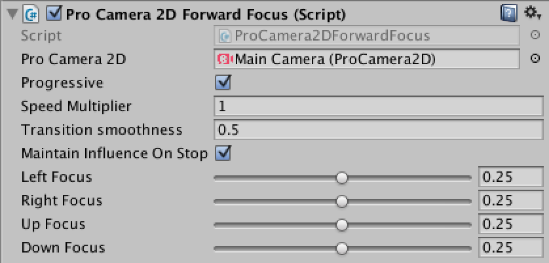This screenshot has width=549, height=263.
Task: Click script file icon beside ProCamera2DForwardFocus
Action: coord(225,36)
